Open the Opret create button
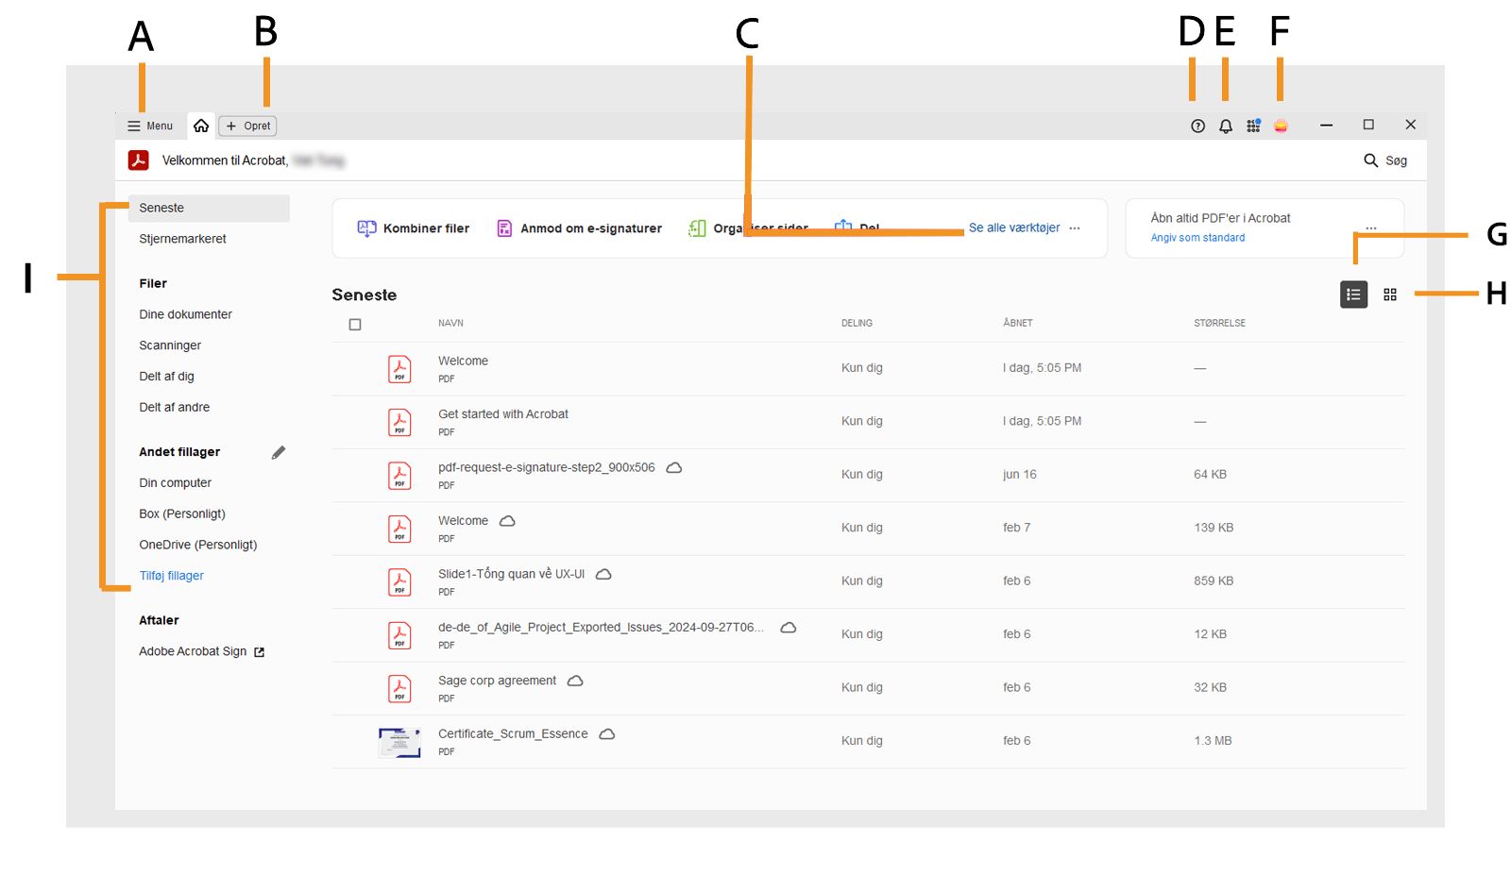1511x892 pixels. tap(248, 126)
